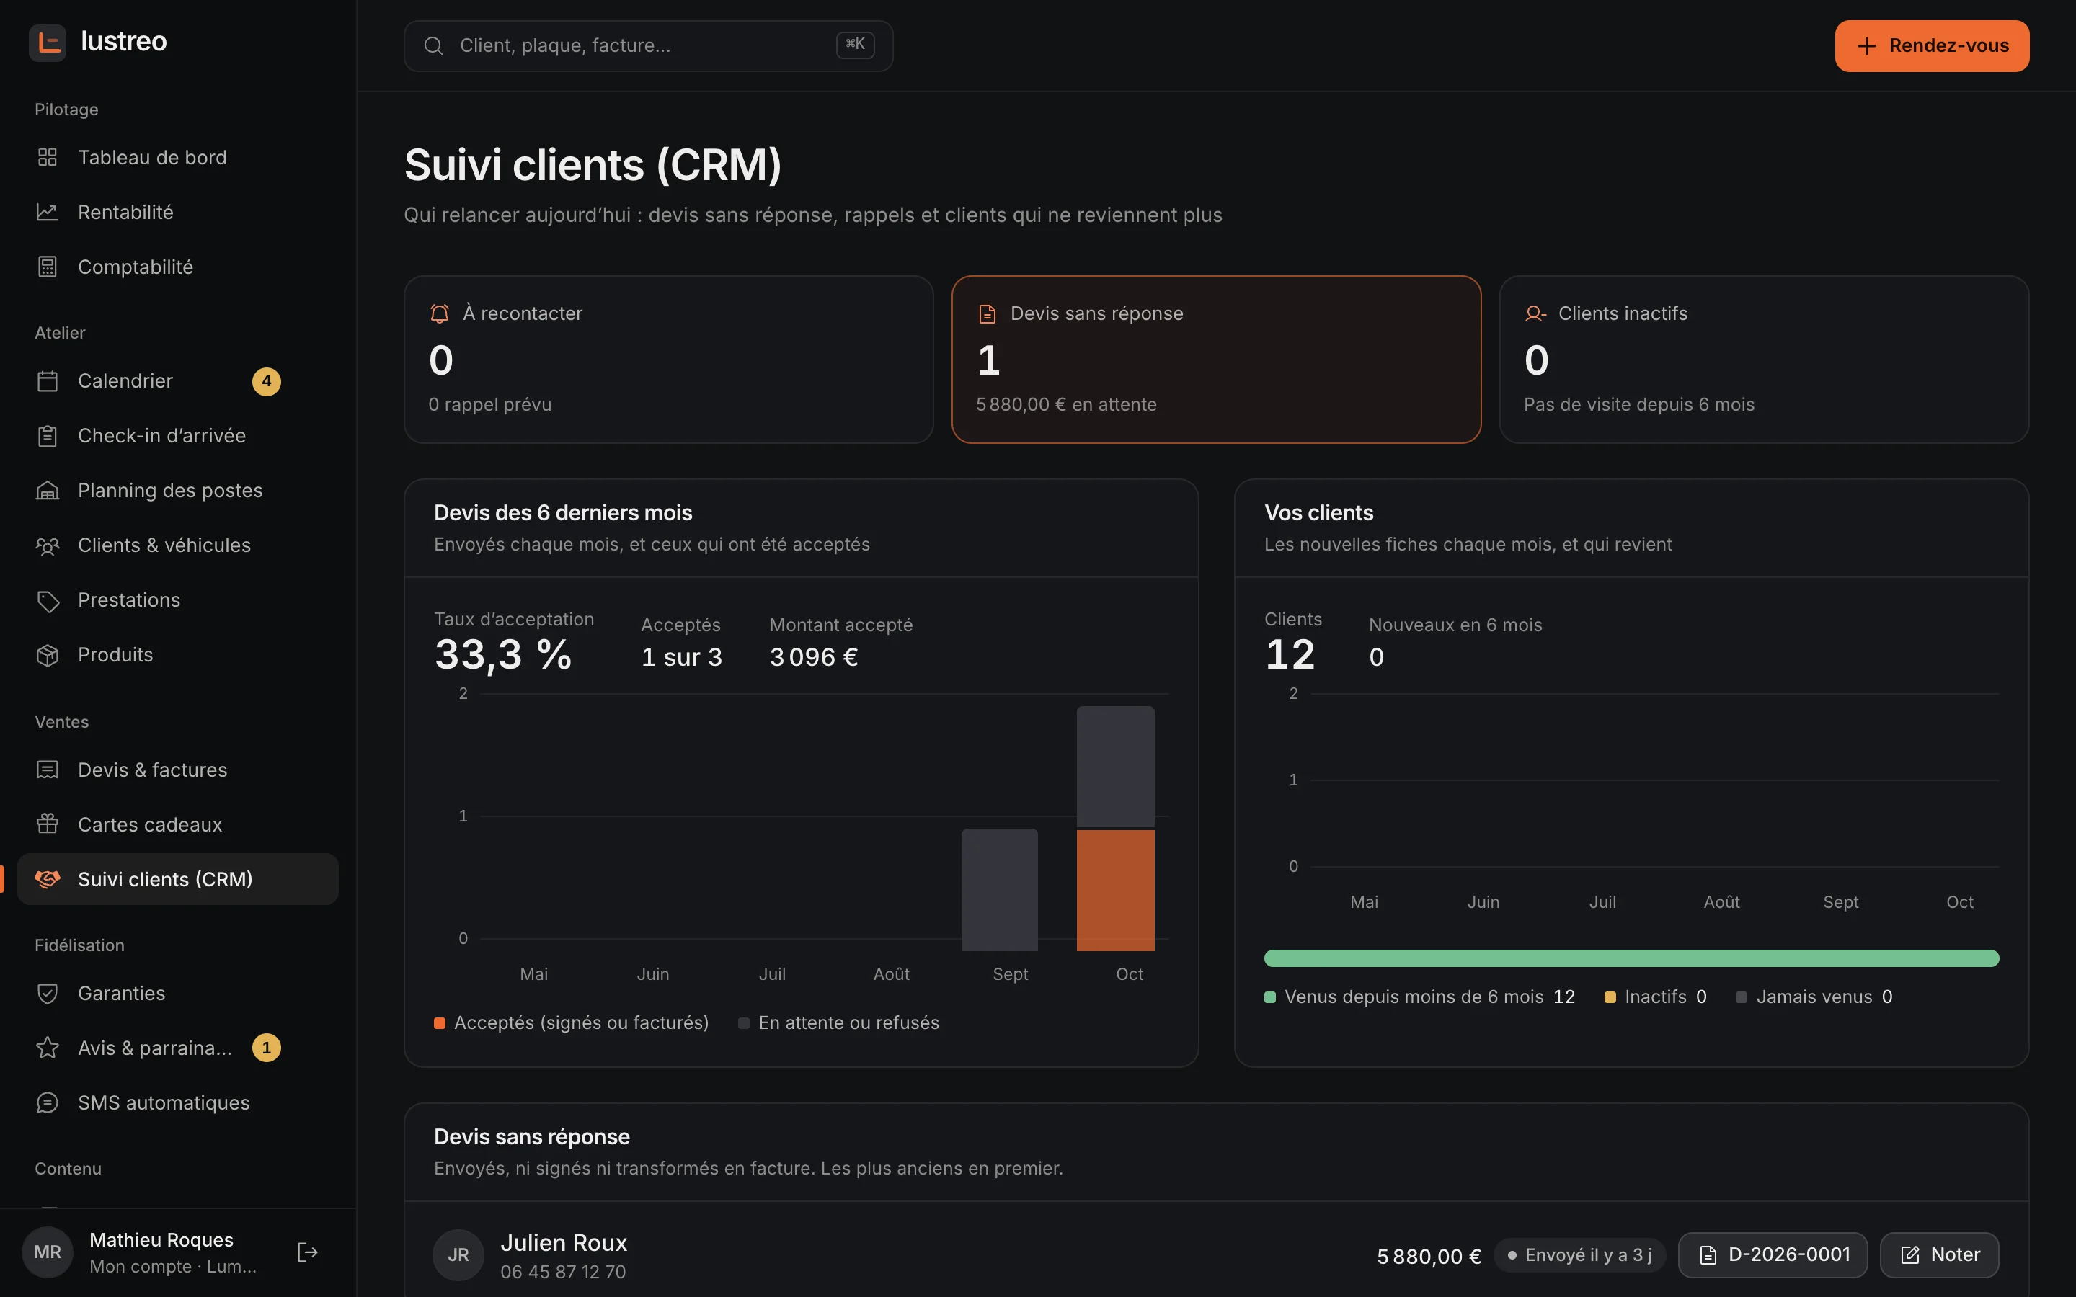Select the À recontacter card
2076x1297 pixels.
click(x=668, y=360)
